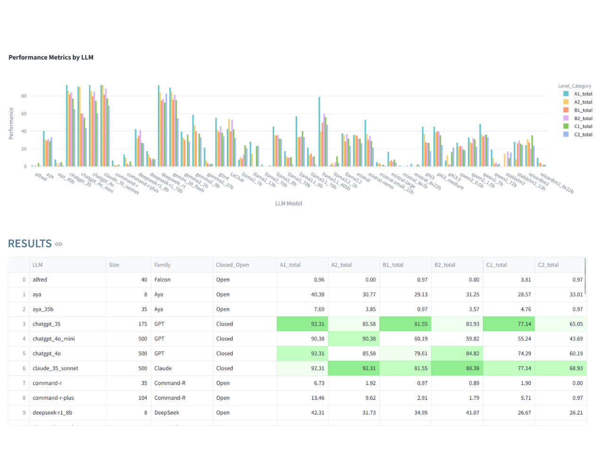
Task: Toggle the A1_total series in the legend
Action: click(x=583, y=94)
